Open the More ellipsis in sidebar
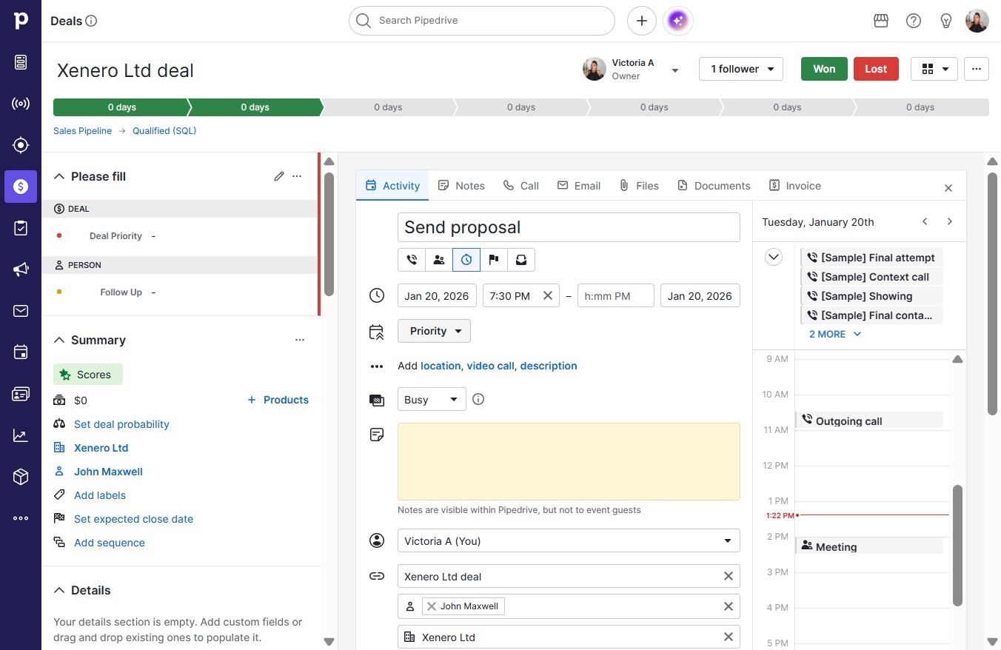This screenshot has width=1001, height=650. [21, 518]
